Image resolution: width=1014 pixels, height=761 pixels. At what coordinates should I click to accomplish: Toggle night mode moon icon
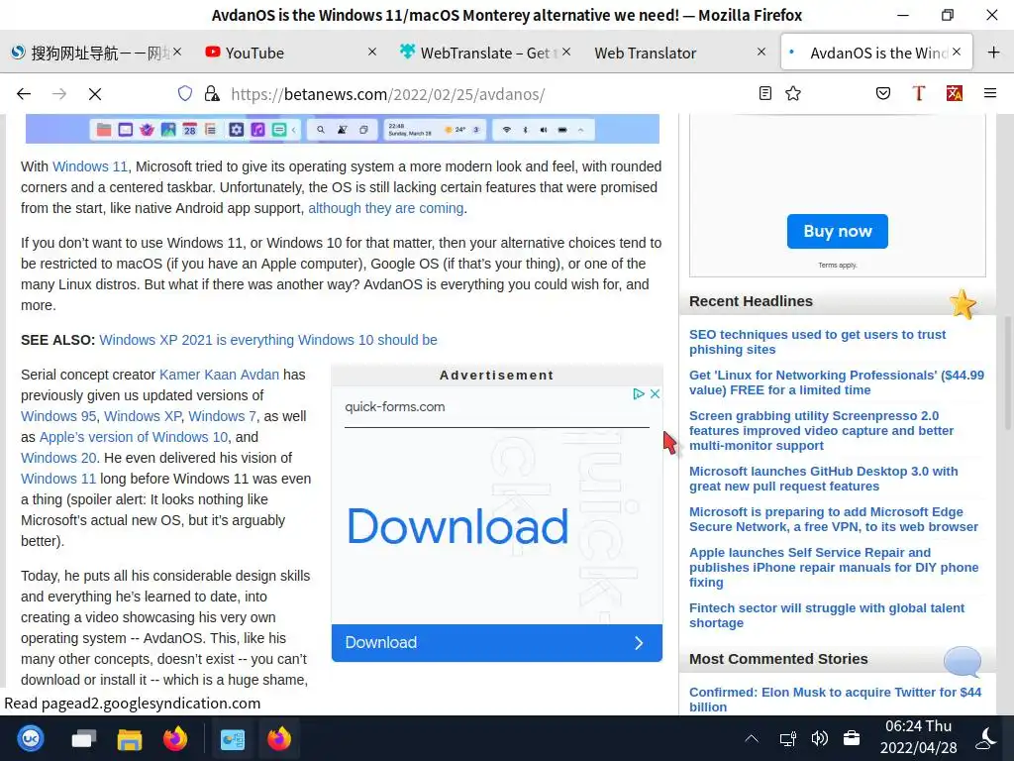(986, 738)
